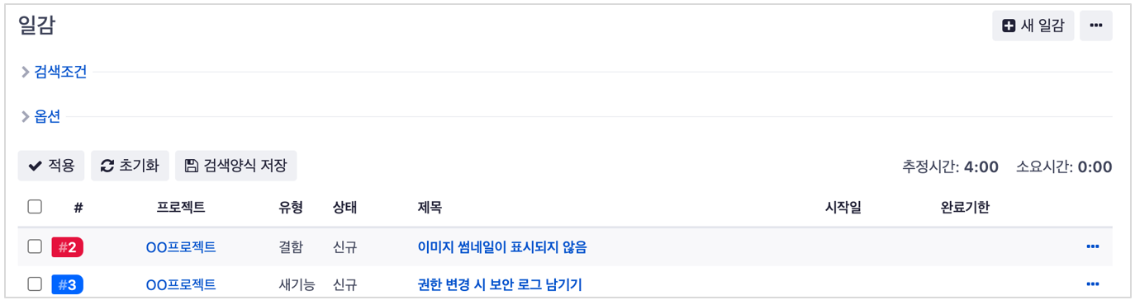Sort by the 제목 column header
The image size is (1135, 300).
click(x=430, y=208)
